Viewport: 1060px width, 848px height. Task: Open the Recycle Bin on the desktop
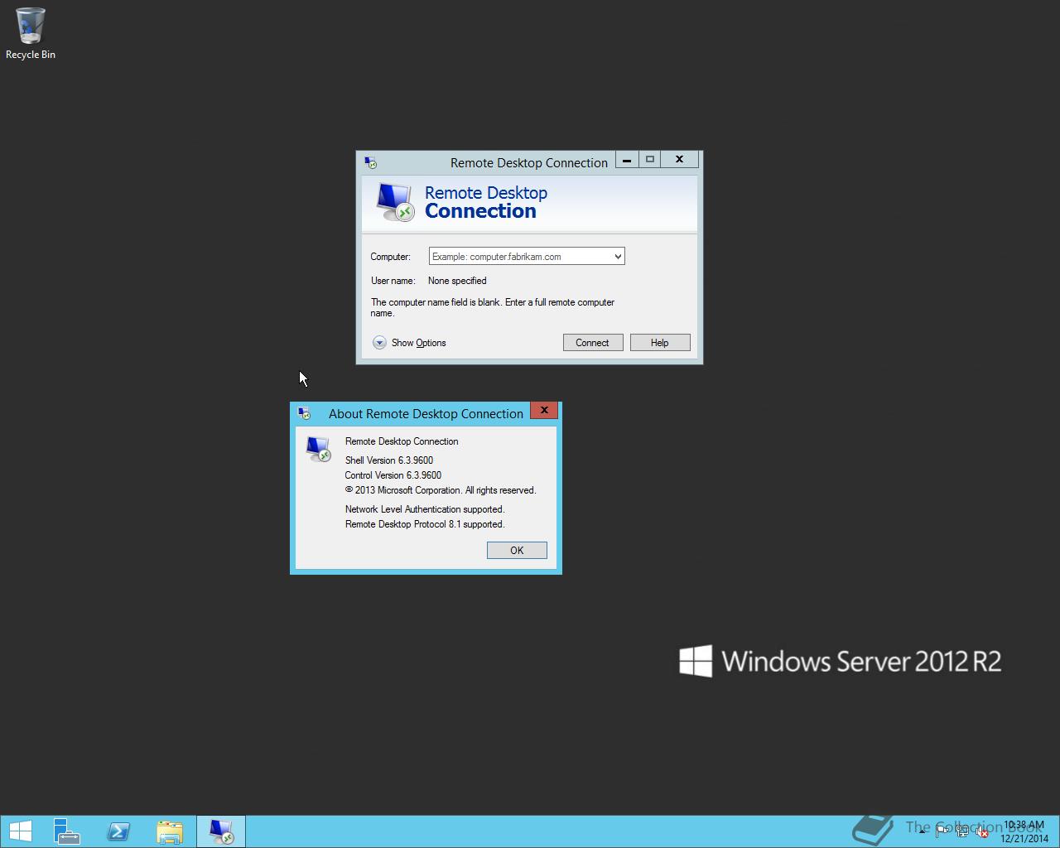click(x=31, y=25)
